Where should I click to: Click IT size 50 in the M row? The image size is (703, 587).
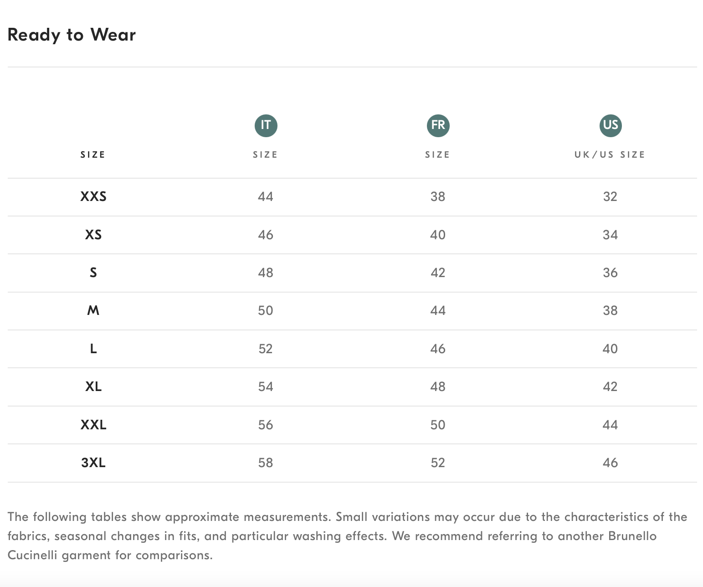click(266, 310)
